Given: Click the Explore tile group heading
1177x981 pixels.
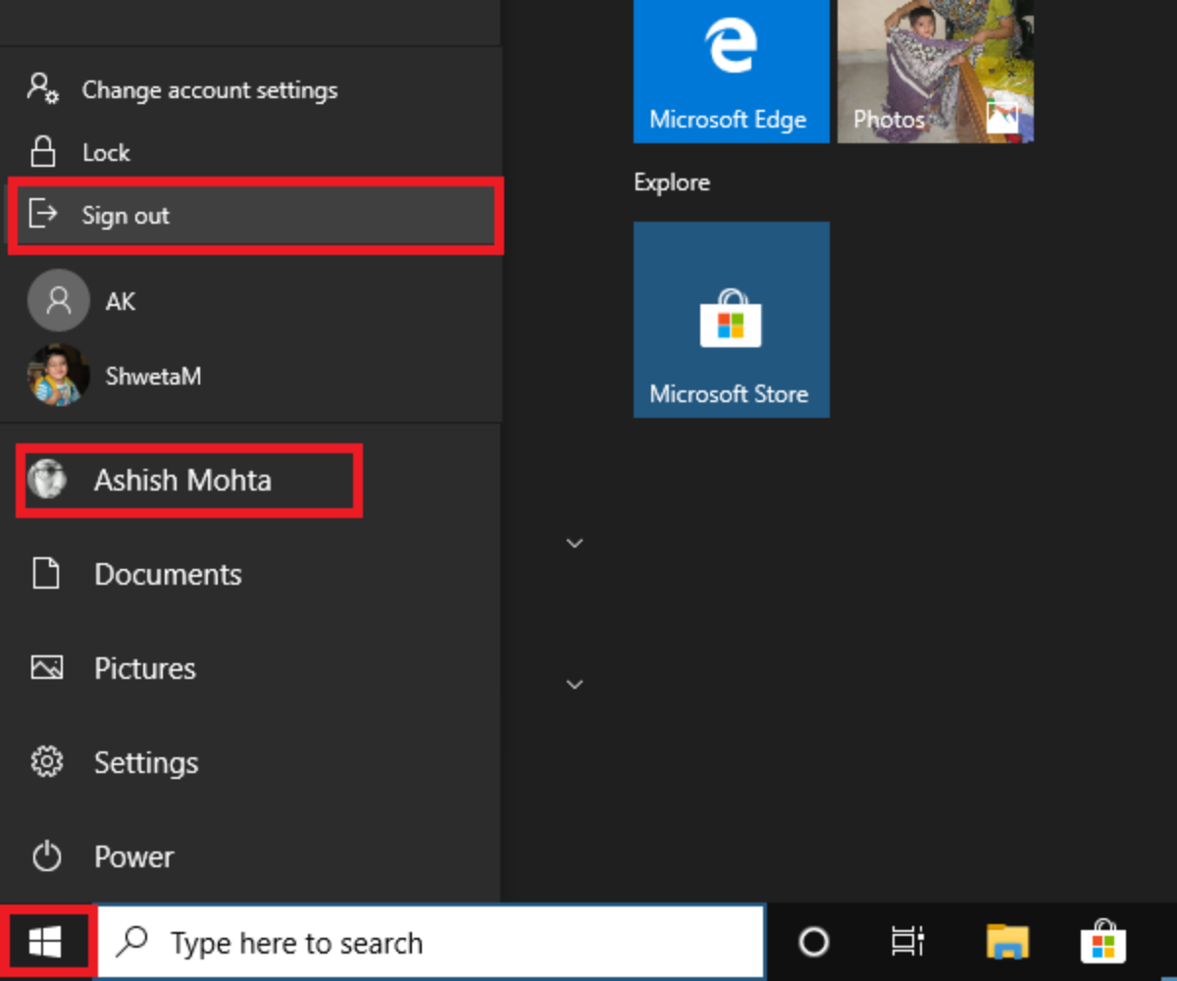Looking at the screenshot, I should click(672, 182).
